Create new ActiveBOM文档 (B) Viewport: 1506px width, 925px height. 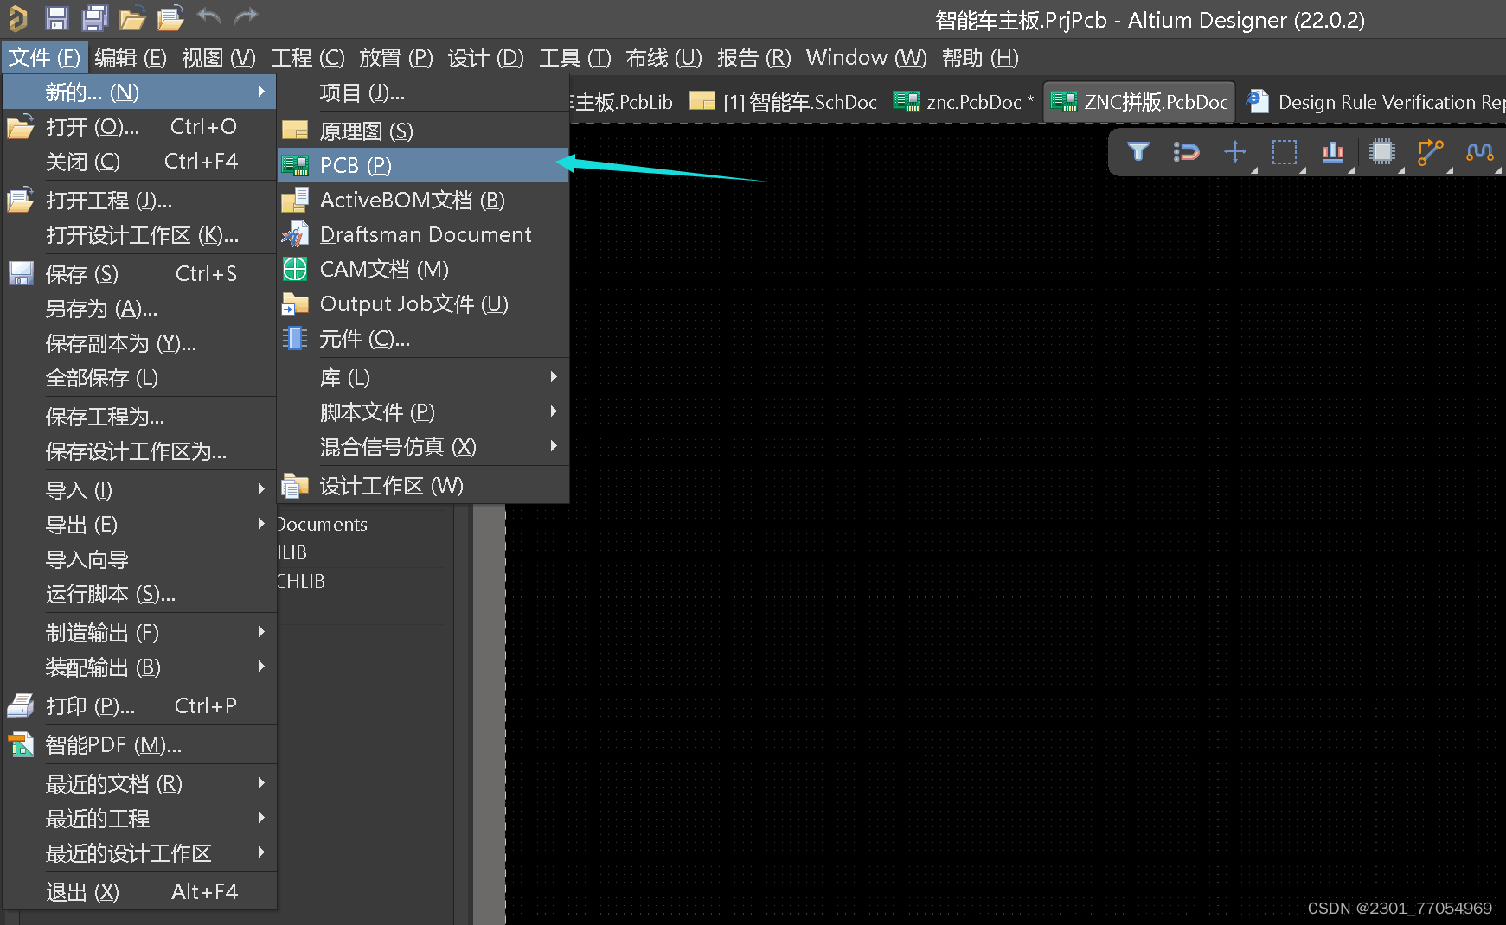pyautogui.click(x=423, y=201)
